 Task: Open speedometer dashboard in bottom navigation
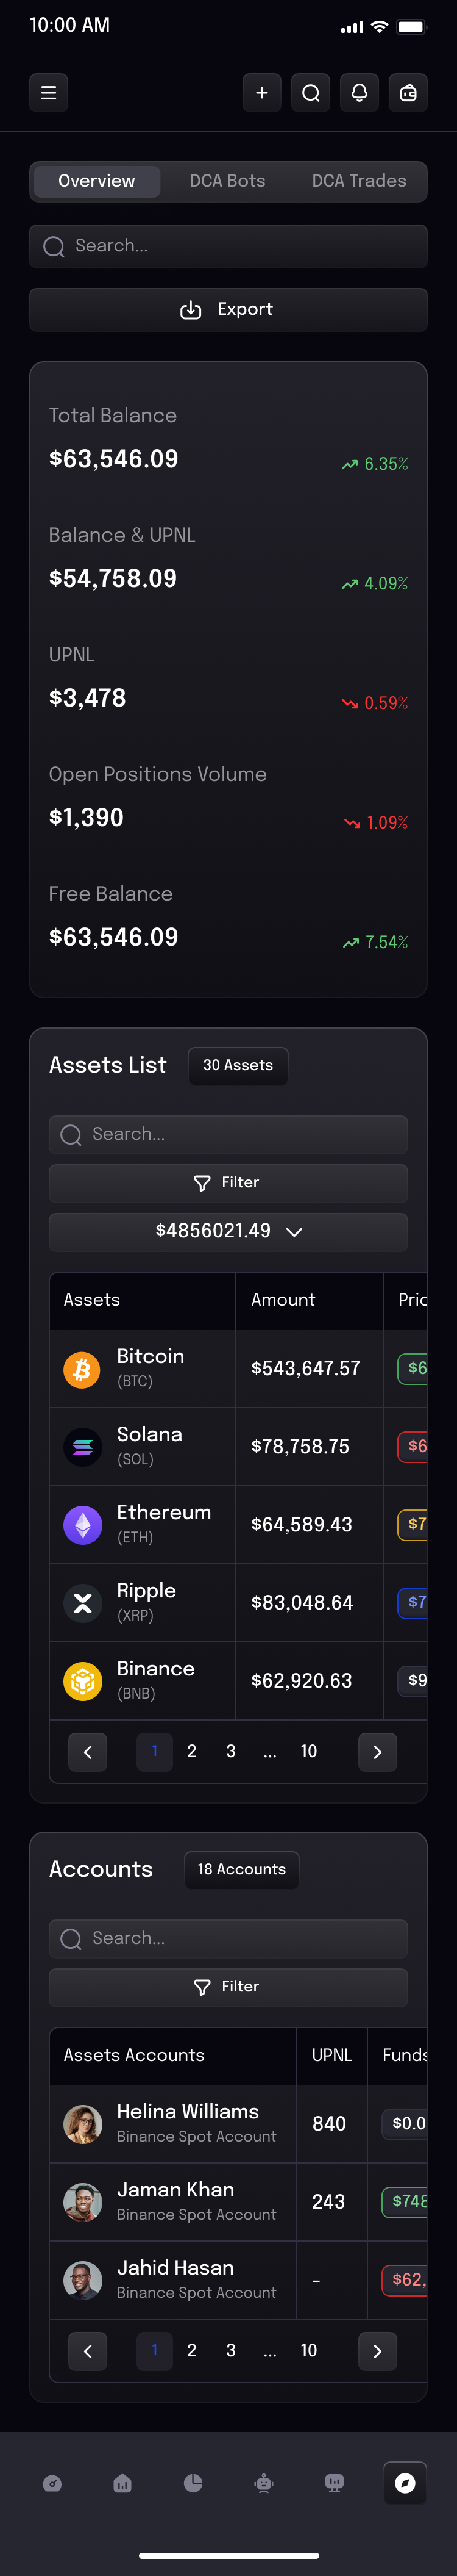pyautogui.click(x=53, y=2483)
